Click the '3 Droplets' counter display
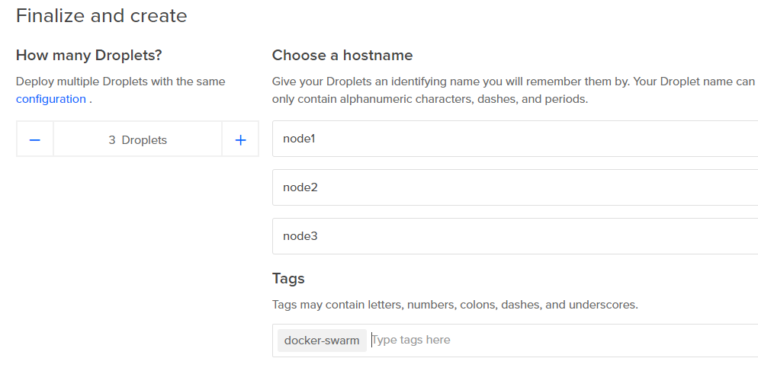The width and height of the screenshot is (758, 371). click(137, 140)
